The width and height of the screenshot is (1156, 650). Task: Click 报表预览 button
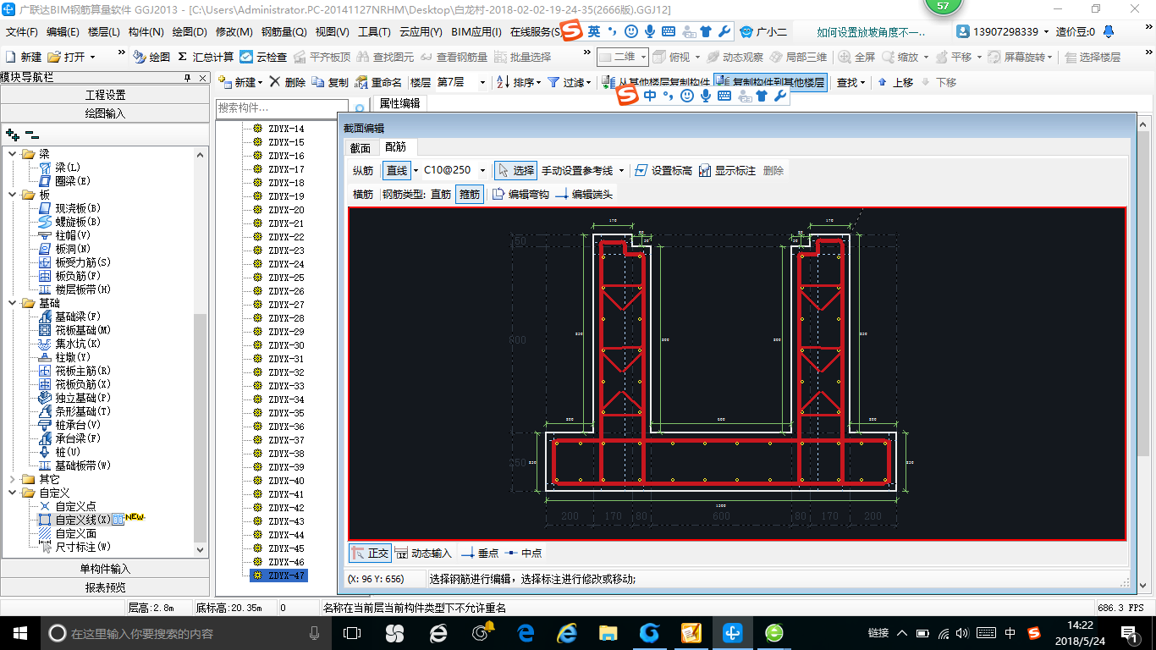105,587
